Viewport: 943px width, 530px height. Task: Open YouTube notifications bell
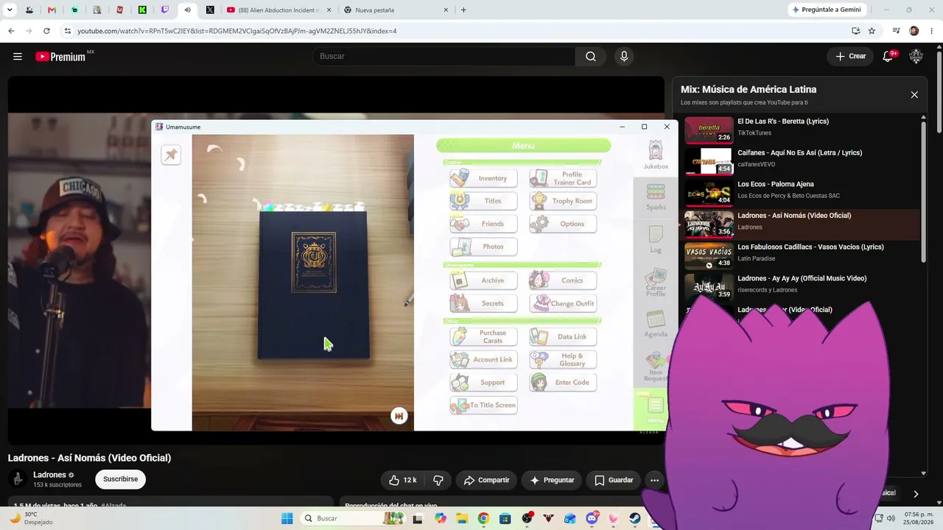pos(888,56)
